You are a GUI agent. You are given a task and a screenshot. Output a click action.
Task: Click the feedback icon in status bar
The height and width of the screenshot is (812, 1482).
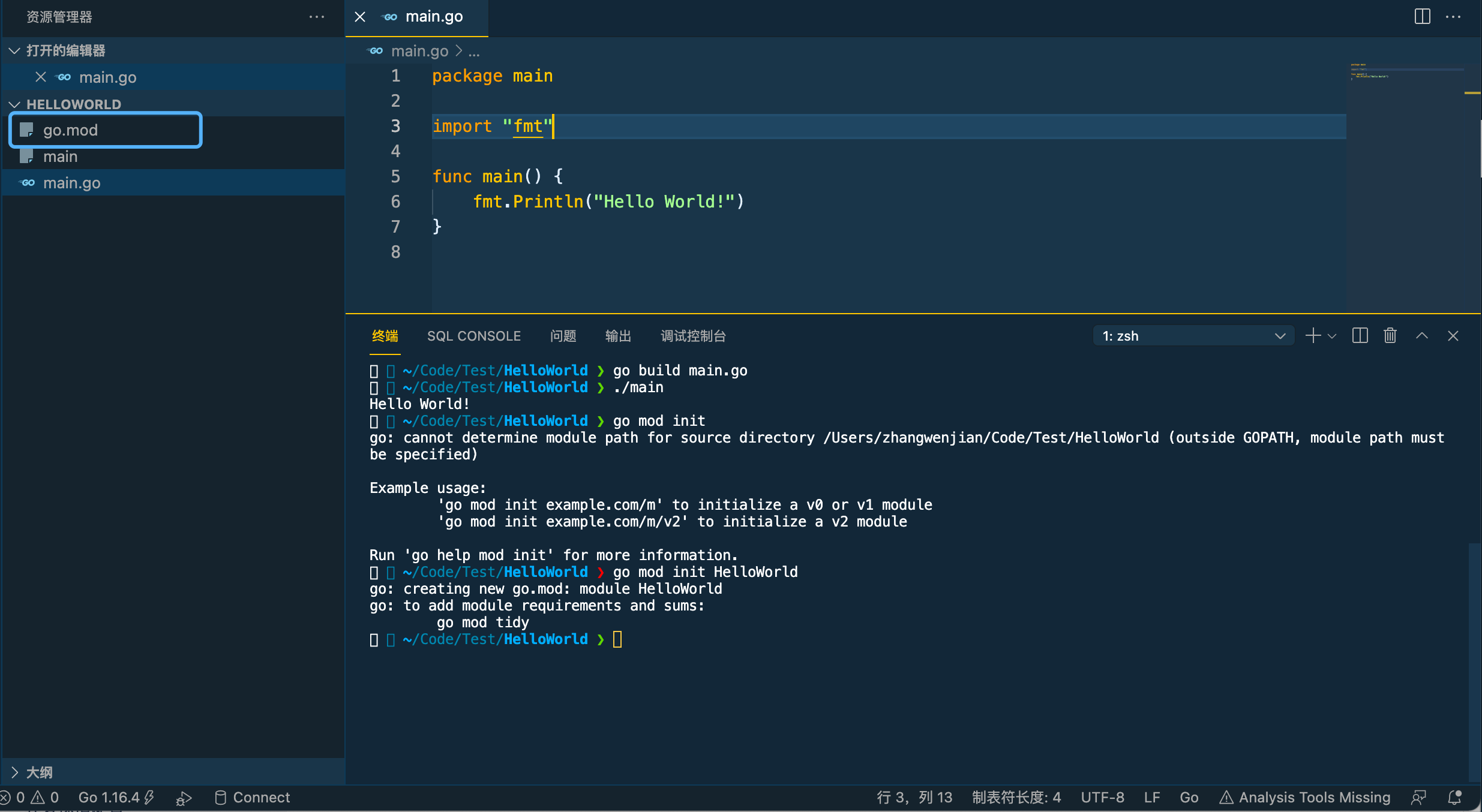click(x=1418, y=798)
